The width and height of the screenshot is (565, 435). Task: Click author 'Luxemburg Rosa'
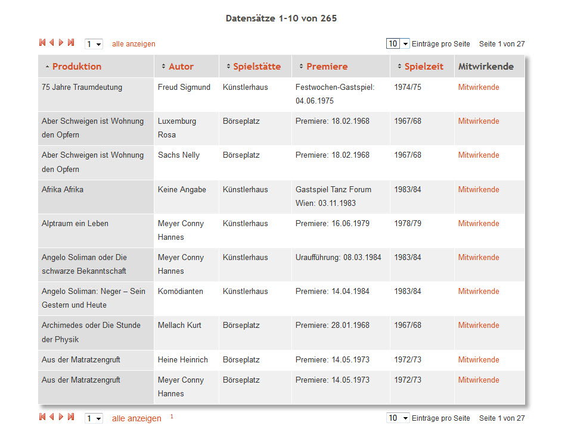pos(177,128)
